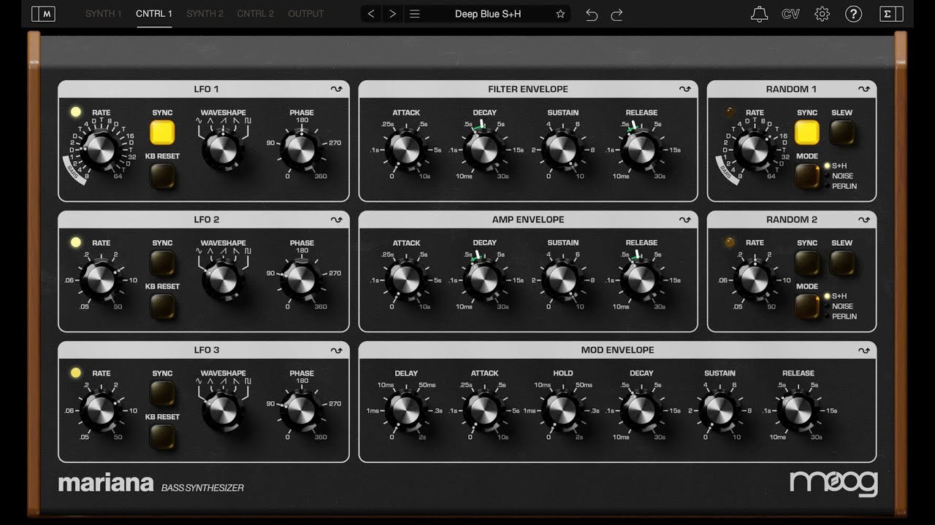The width and height of the screenshot is (935, 525).
Task: Open the CV settings icon
Action: pyautogui.click(x=790, y=14)
